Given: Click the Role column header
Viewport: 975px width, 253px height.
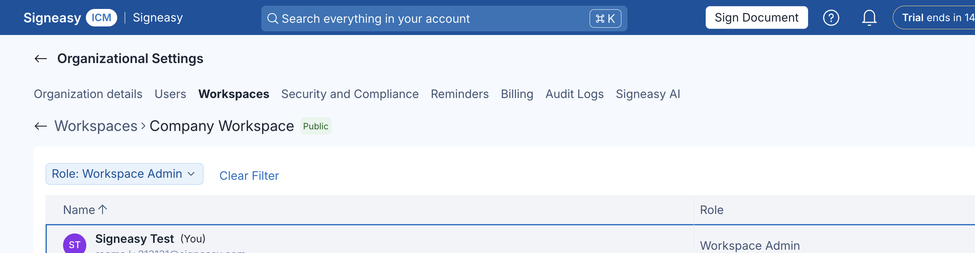Looking at the screenshot, I should (x=712, y=210).
